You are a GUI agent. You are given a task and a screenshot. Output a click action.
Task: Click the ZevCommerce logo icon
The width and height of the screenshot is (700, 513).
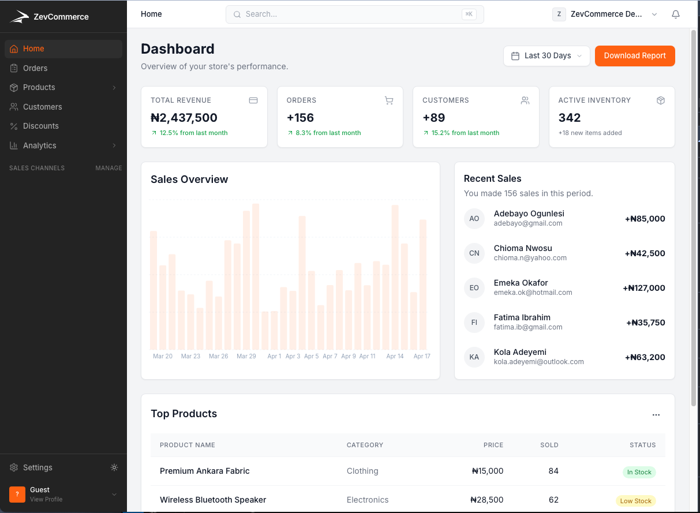tap(19, 17)
